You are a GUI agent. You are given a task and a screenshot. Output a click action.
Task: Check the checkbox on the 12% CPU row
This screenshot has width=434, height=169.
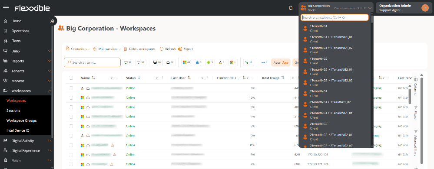(x=71, y=97)
